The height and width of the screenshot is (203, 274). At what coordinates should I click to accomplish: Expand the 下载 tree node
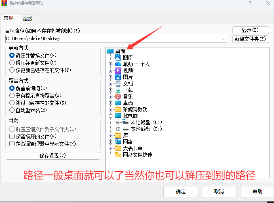pyautogui.click(x=110, y=90)
